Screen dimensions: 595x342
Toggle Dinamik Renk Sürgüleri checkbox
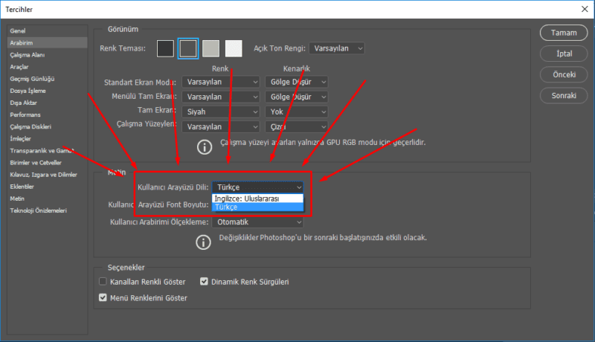[205, 283]
